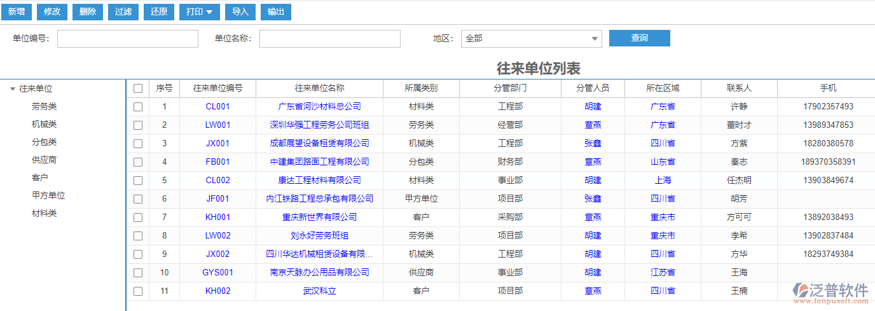Click the blue 查询 (Search) button
This screenshot has height=311, width=875.
pos(639,38)
